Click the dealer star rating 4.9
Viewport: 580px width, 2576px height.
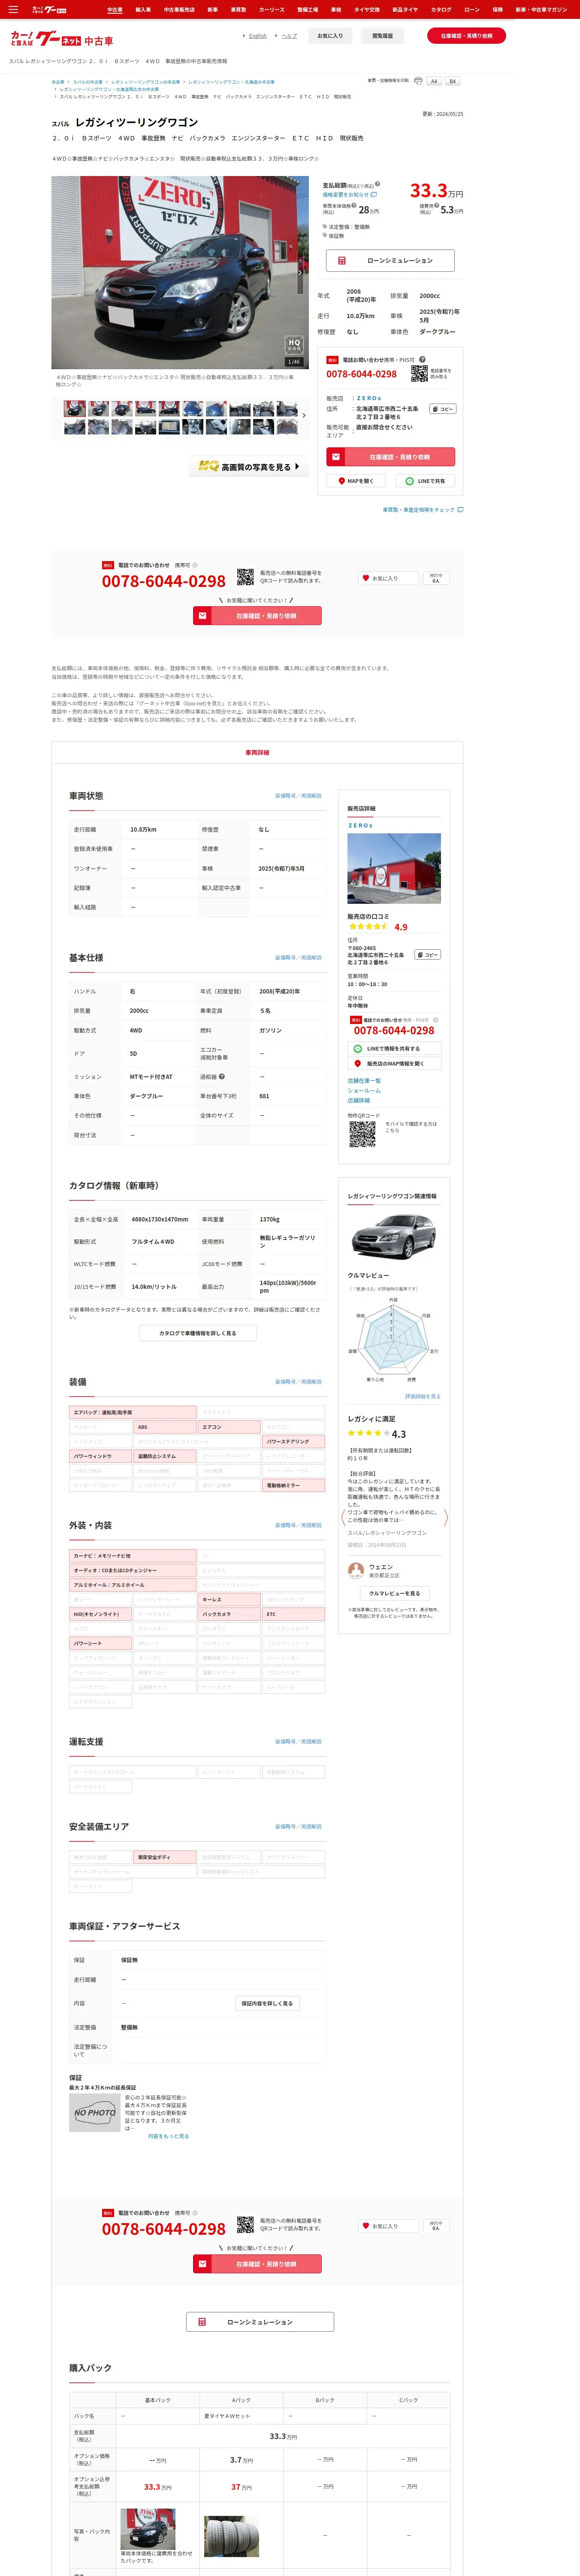point(378,927)
